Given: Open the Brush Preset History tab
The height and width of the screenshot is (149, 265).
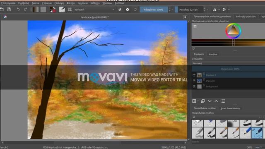Looking at the screenshot, I should (x=230, y=108).
